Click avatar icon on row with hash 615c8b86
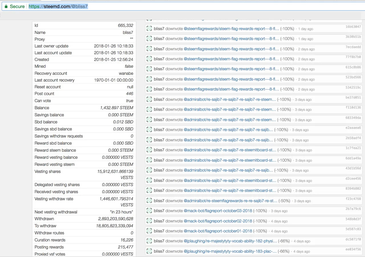 click(149, 69)
